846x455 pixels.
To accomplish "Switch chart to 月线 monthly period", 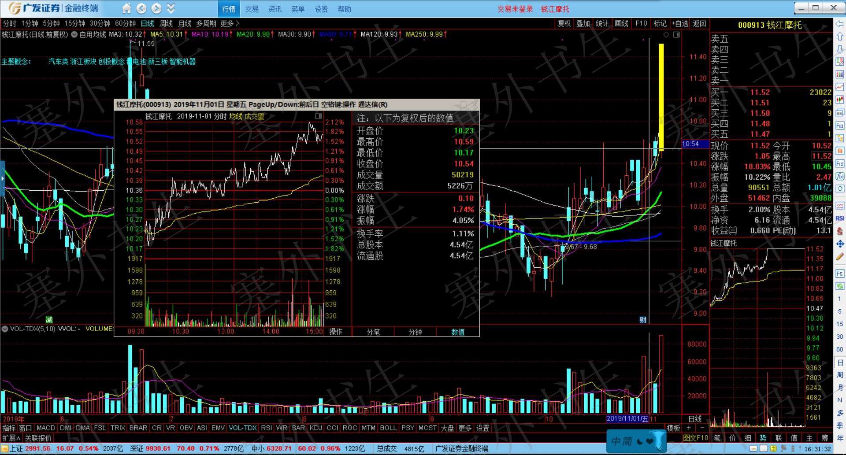I will point(185,23).
